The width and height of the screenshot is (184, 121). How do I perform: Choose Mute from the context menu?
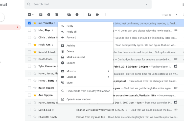85,83
